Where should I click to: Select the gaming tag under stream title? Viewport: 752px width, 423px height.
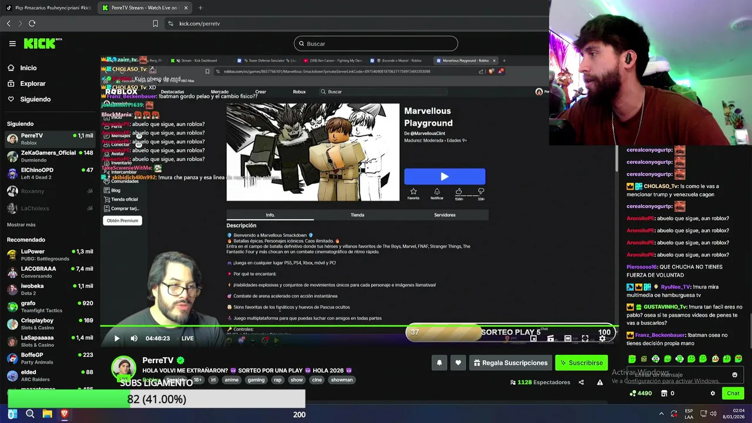click(x=256, y=380)
